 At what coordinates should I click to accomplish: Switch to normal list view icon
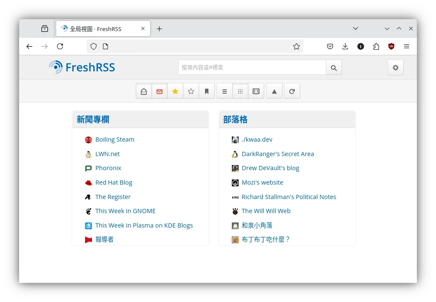(225, 91)
